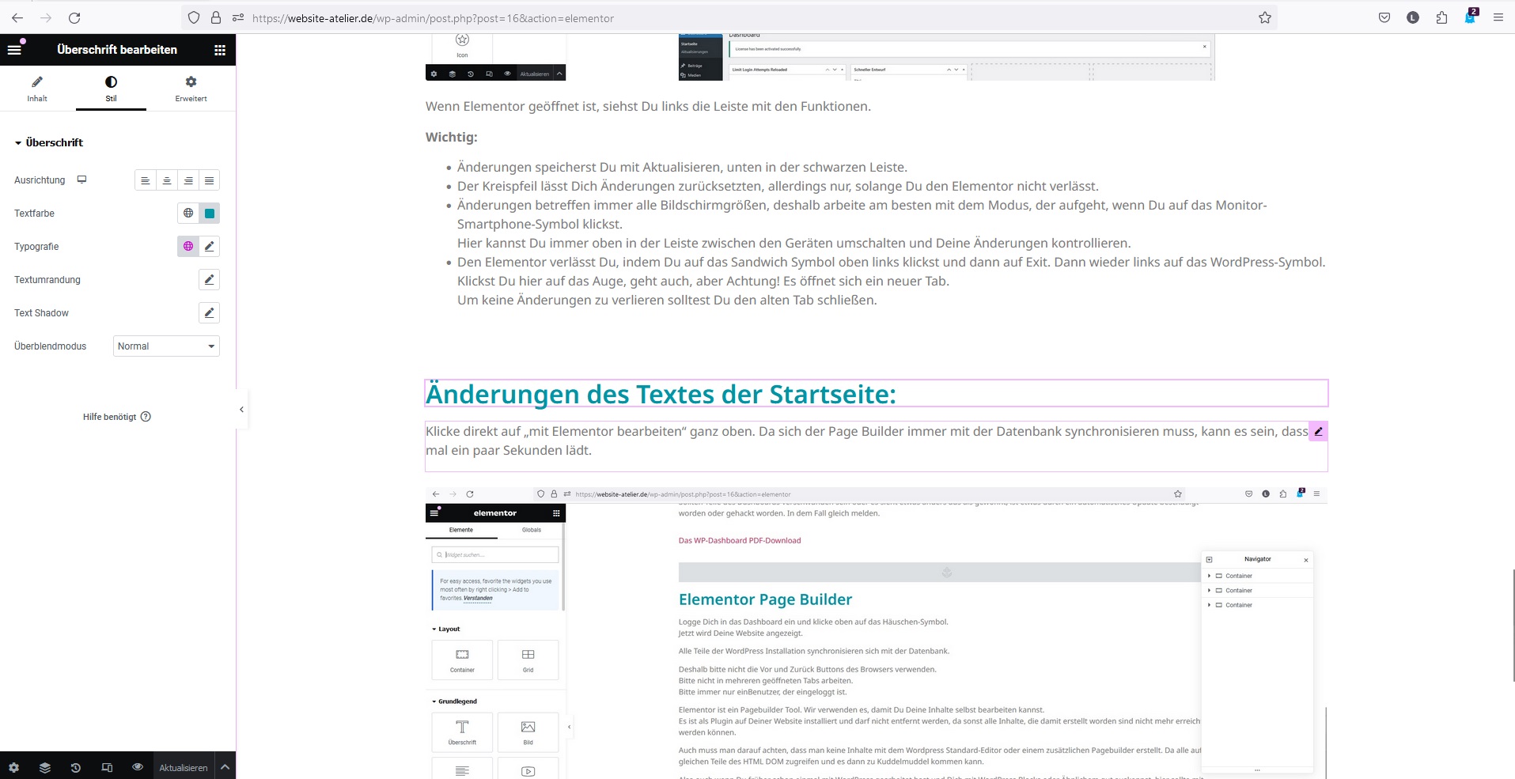The height and width of the screenshot is (779, 1515).
Task: Open the Firefox account icon
Action: [x=1413, y=17]
